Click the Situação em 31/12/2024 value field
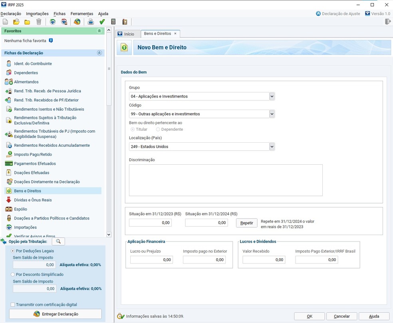393x323 pixels. click(x=206, y=223)
